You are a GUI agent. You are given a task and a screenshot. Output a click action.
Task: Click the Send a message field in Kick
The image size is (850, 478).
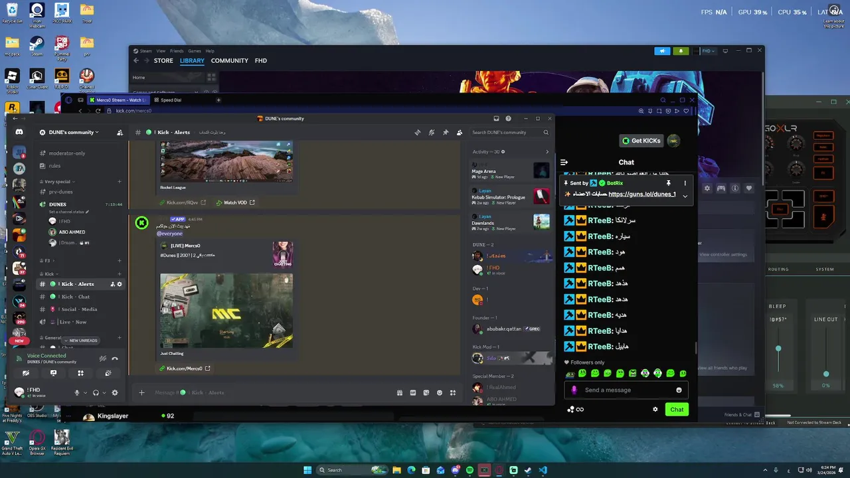pos(626,390)
